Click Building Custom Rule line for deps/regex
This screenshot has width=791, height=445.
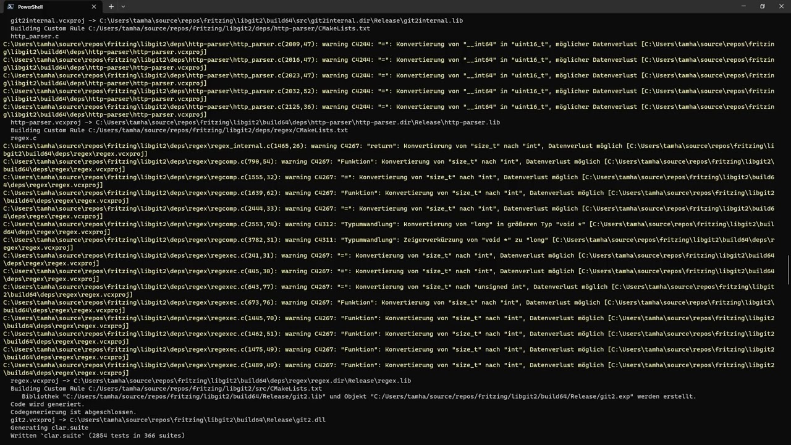click(x=179, y=130)
